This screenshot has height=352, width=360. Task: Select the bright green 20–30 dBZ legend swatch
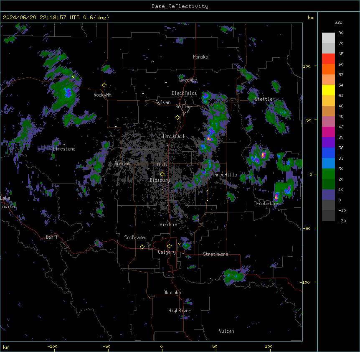[x=328, y=174]
